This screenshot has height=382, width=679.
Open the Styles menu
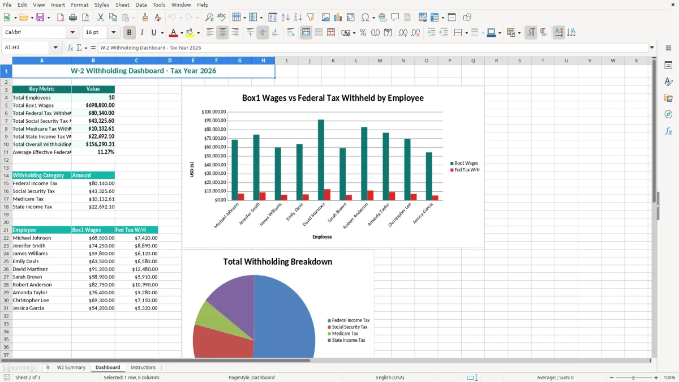[102, 5]
